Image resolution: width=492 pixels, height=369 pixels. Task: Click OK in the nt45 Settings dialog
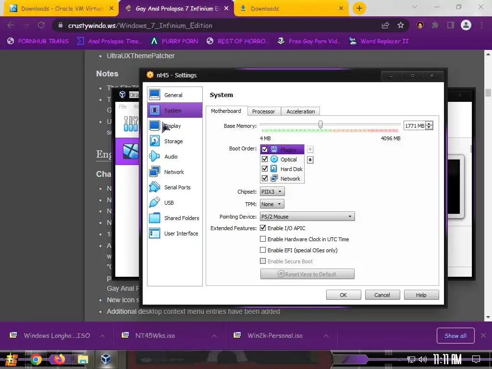344,295
